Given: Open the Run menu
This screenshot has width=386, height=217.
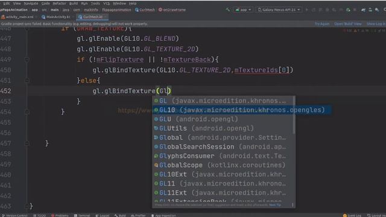Looking at the screenshot, I should 84,4.
